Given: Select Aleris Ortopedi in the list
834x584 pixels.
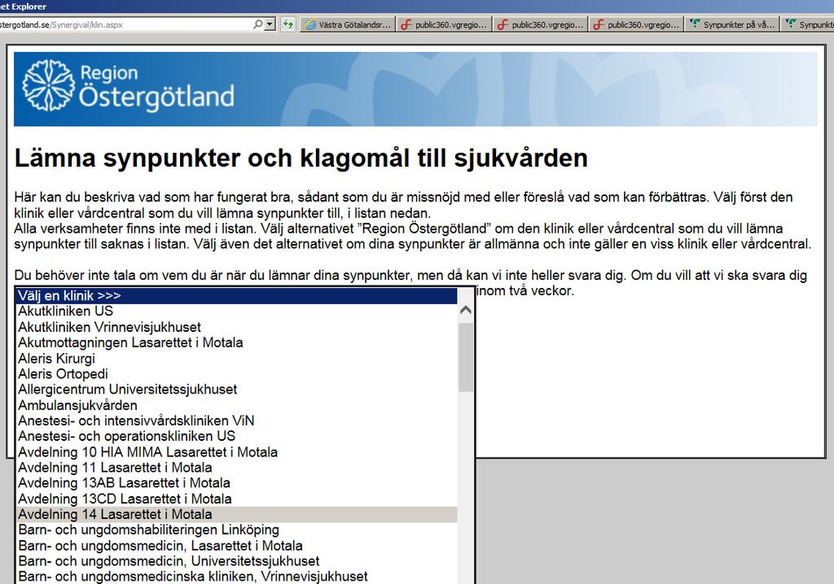Looking at the screenshot, I should [237, 373].
